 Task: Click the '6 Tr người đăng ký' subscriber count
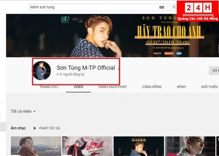pos(70,74)
